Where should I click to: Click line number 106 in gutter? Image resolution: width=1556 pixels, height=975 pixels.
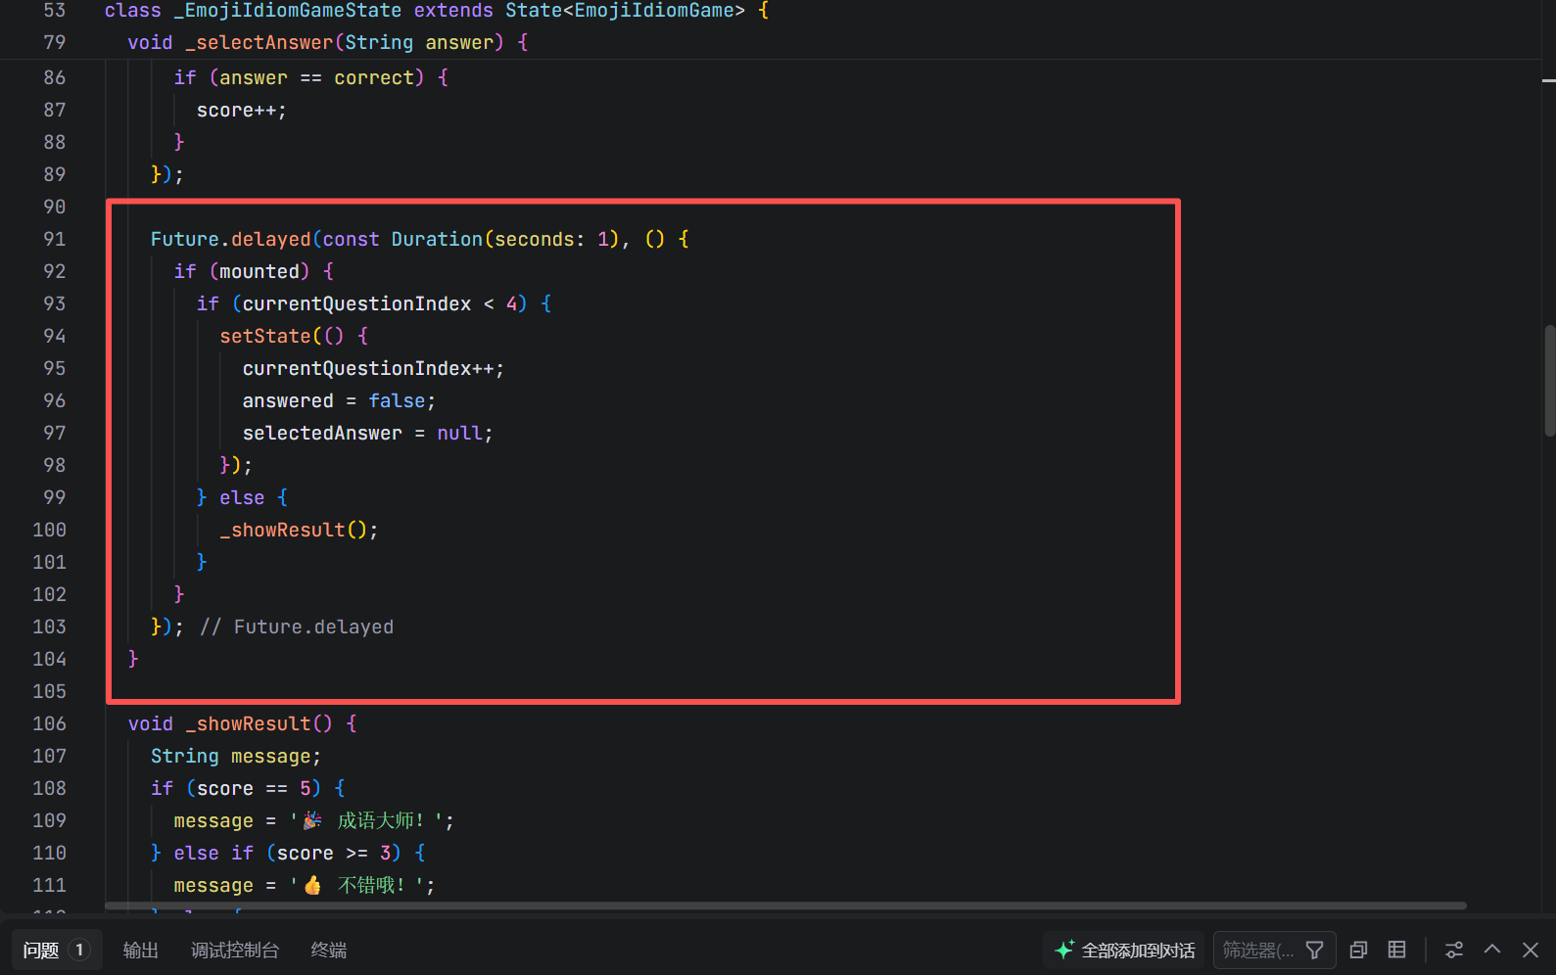[49, 723]
